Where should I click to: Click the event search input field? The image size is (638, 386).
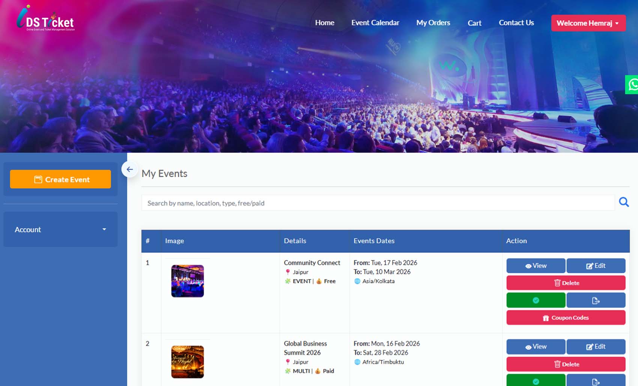click(378, 203)
